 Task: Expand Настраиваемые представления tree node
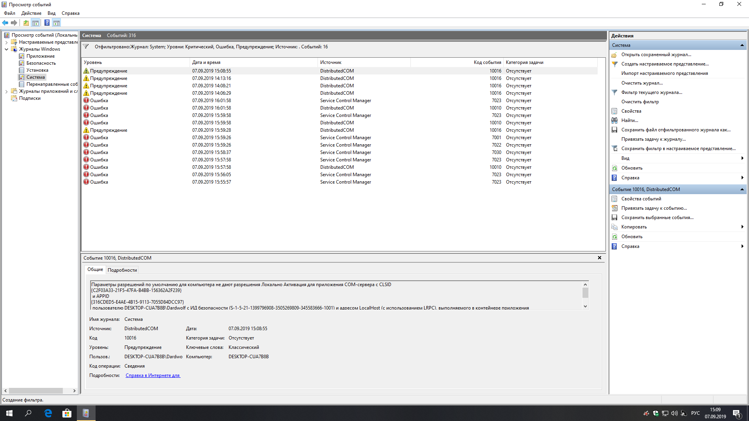pyautogui.click(x=6, y=42)
